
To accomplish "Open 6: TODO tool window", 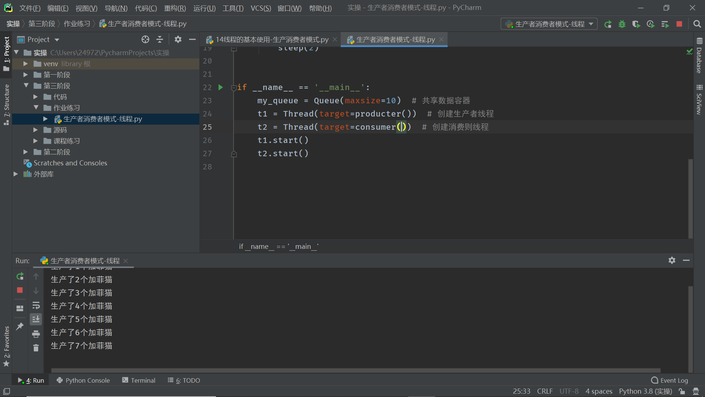I will tap(184, 380).
